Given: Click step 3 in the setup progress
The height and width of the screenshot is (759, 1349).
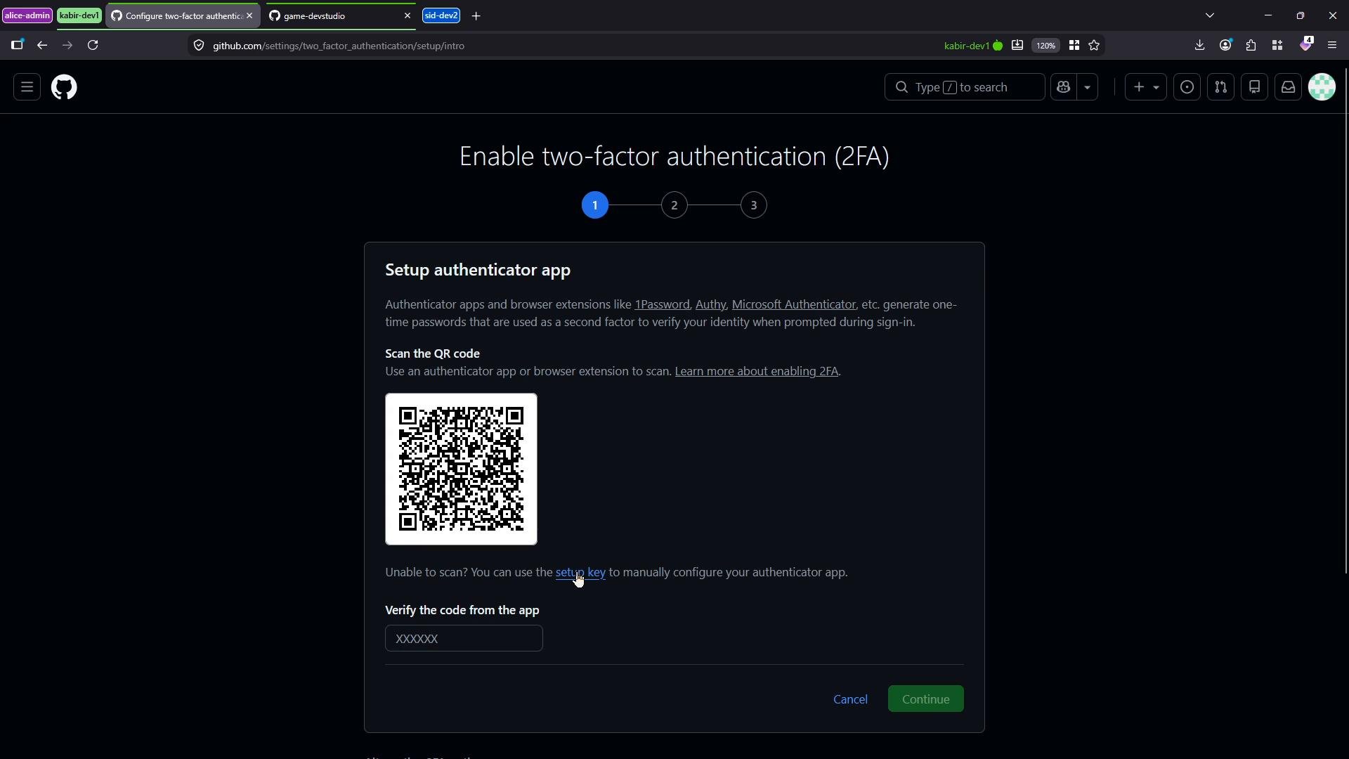Looking at the screenshot, I should pyautogui.click(x=754, y=205).
